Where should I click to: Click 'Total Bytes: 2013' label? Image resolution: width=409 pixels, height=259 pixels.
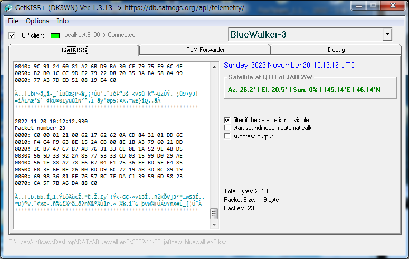pyautogui.click(x=246, y=191)
